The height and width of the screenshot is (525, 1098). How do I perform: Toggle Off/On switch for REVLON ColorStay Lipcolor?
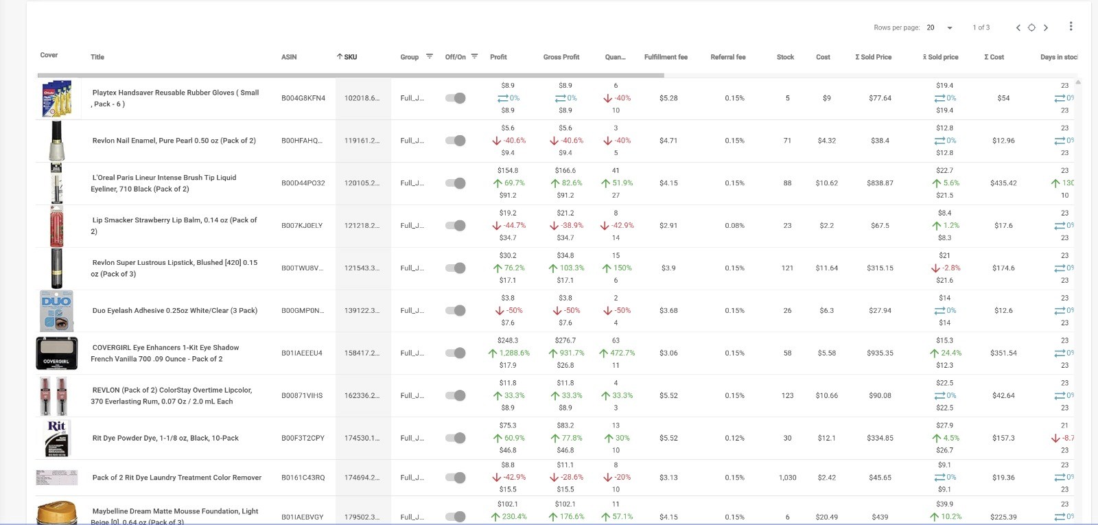coord(456,395)
